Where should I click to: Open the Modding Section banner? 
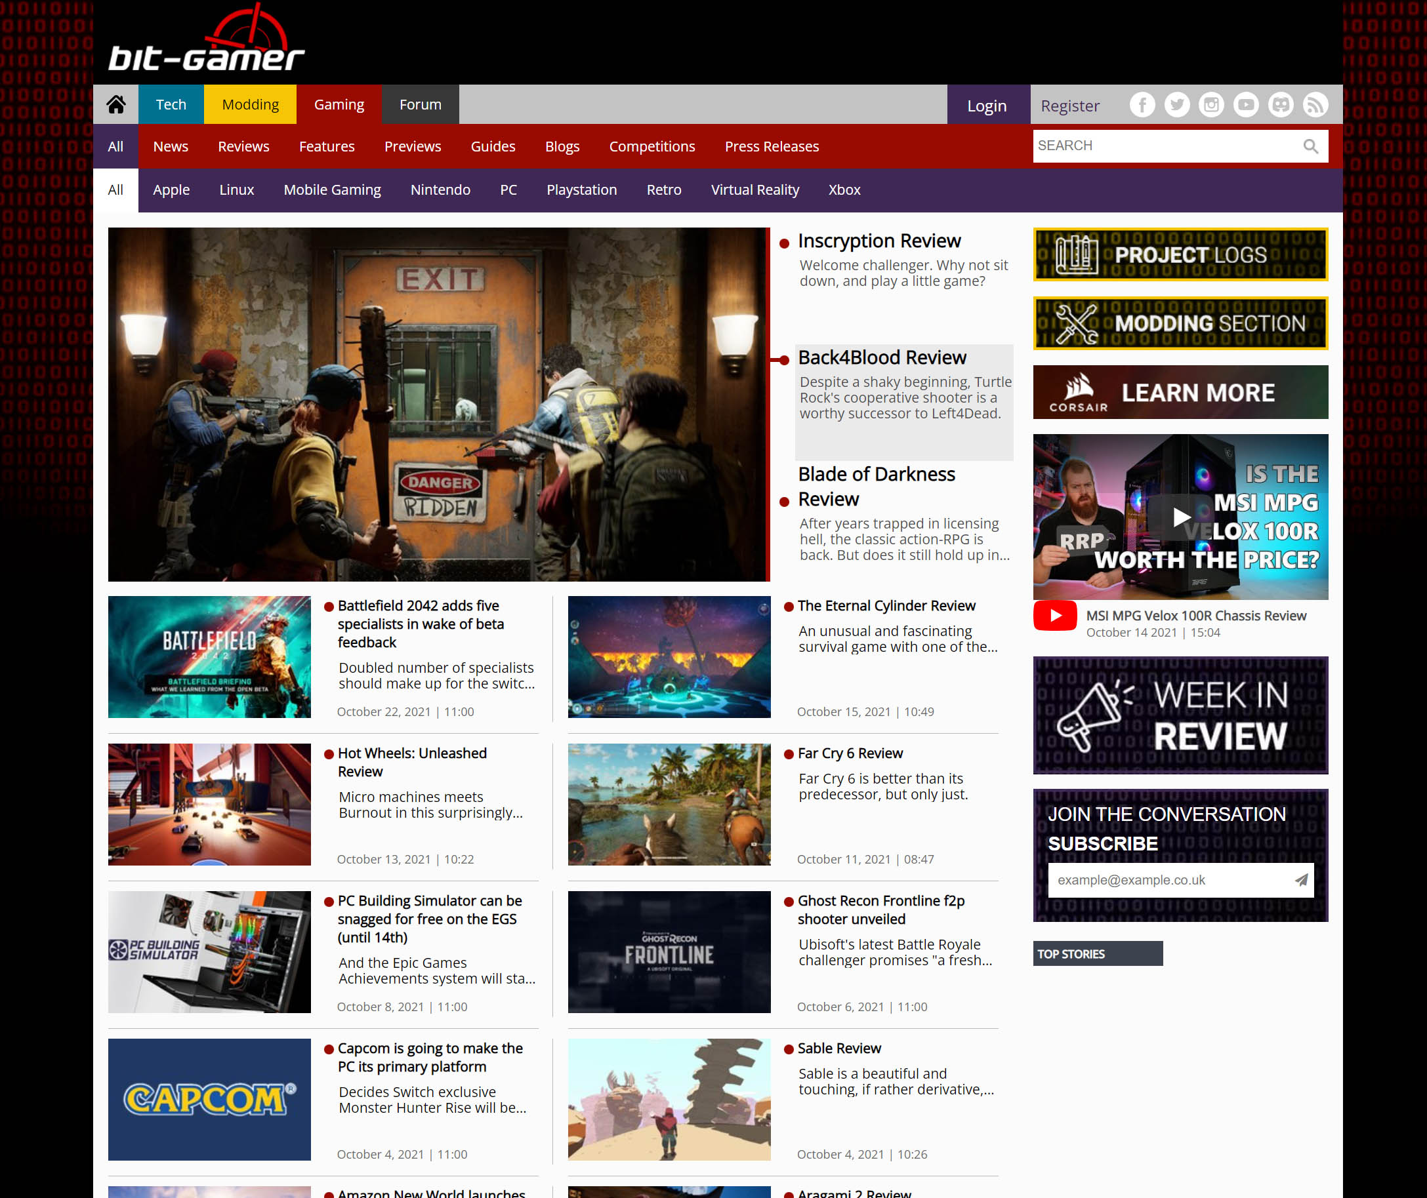[1181, 323]
